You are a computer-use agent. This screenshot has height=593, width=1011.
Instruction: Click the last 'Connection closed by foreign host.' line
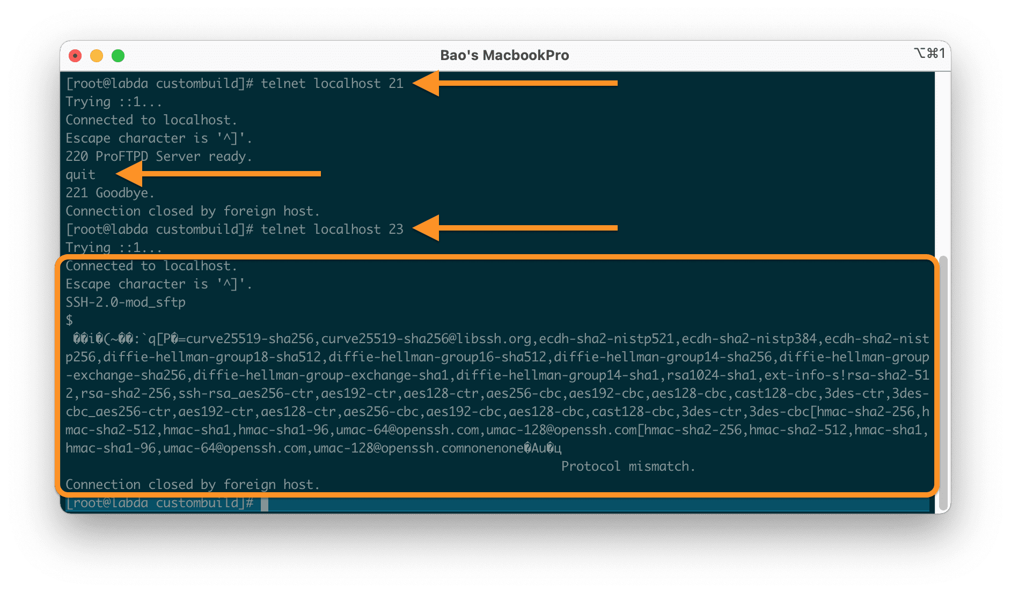pyautogui.click(x=193, y=485)
